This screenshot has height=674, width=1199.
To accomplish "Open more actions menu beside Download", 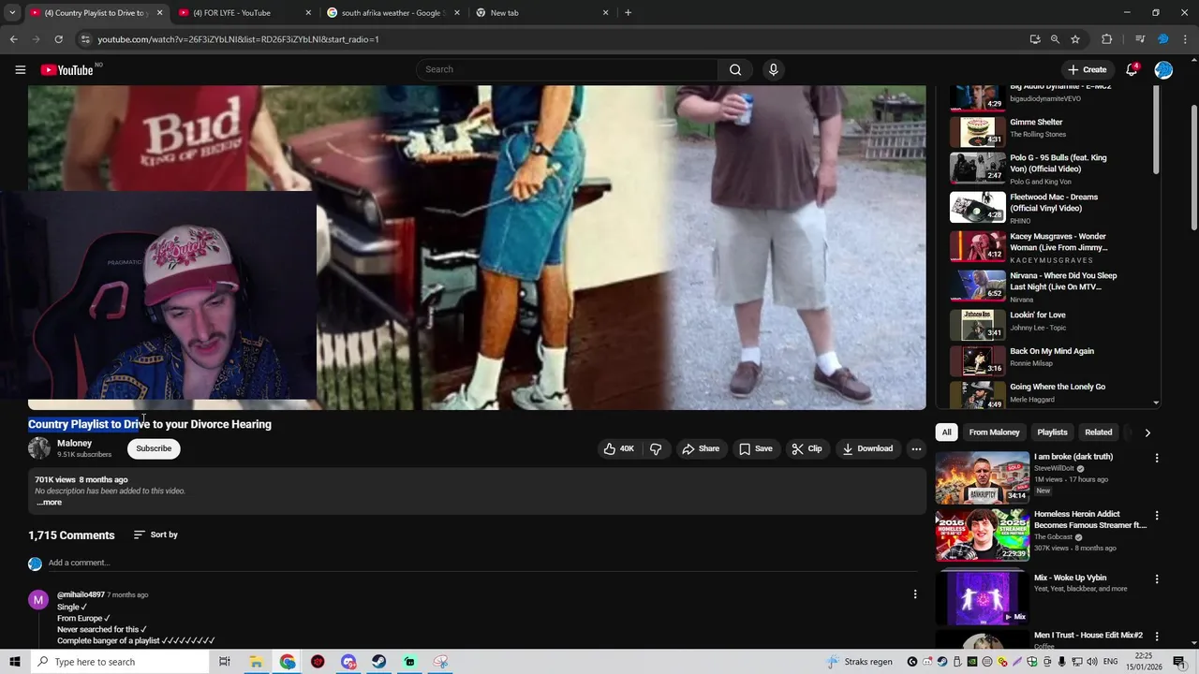I will [916, 448].
